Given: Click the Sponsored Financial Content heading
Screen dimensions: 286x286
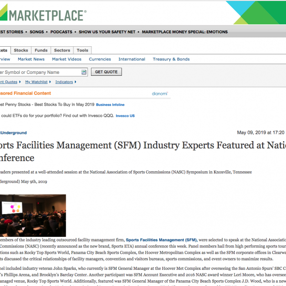Looking at the screenshot, I should pos(25,93).
